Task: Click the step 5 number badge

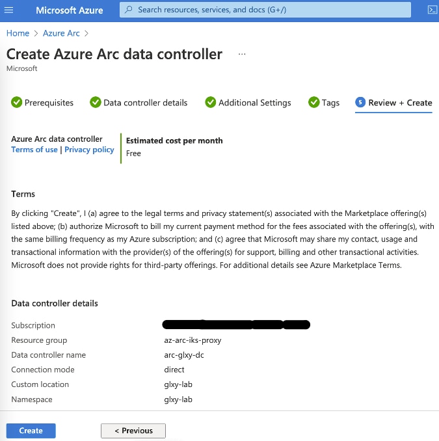Action: pos(360,102)
